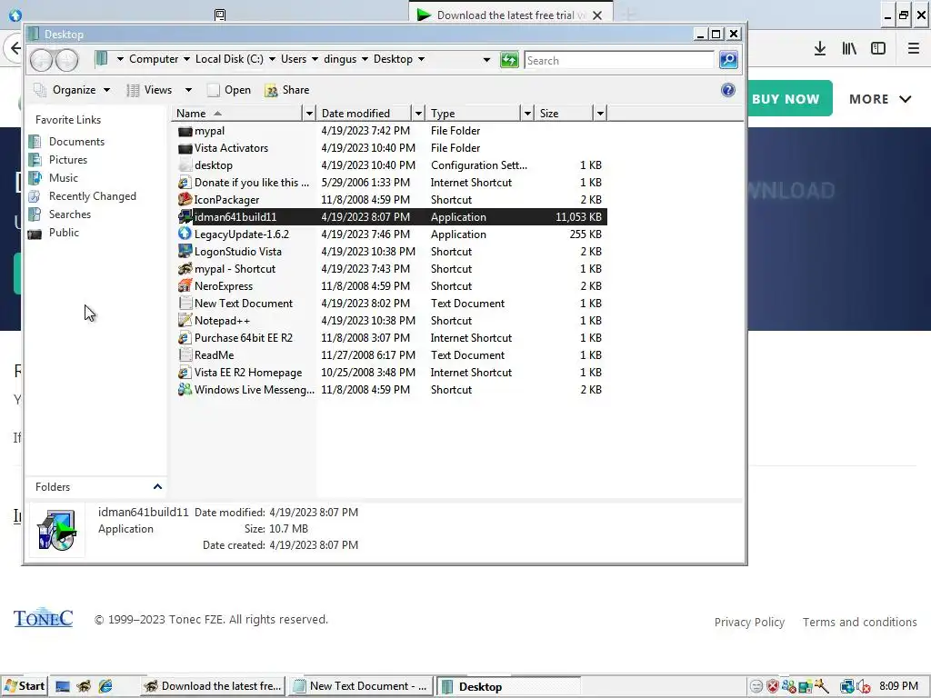Click the Open toolbar button

[229, 90]
